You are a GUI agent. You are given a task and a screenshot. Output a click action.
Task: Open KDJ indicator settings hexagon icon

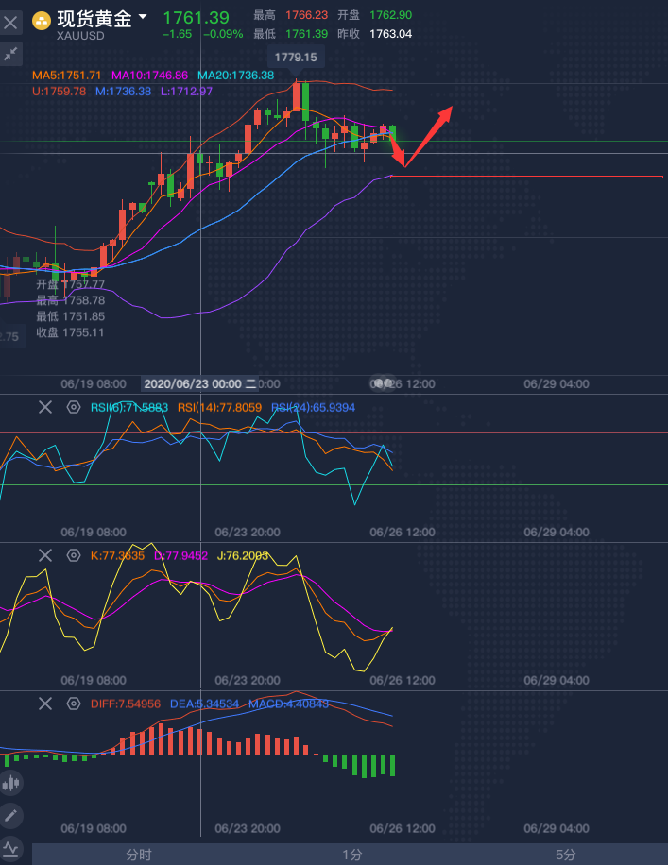coord(74,555)
